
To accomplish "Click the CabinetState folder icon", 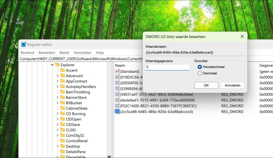I will click(x=62, y=108).
